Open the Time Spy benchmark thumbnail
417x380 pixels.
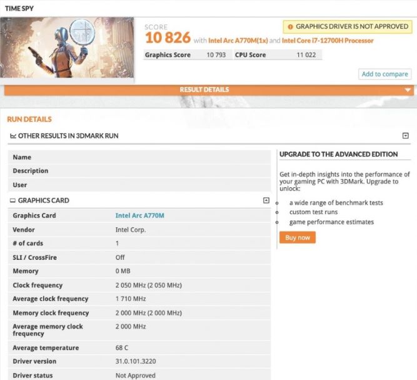click(x=68, y=48)
